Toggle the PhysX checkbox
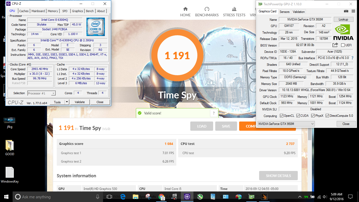This screenshot has height=202, width=359. 313,115
